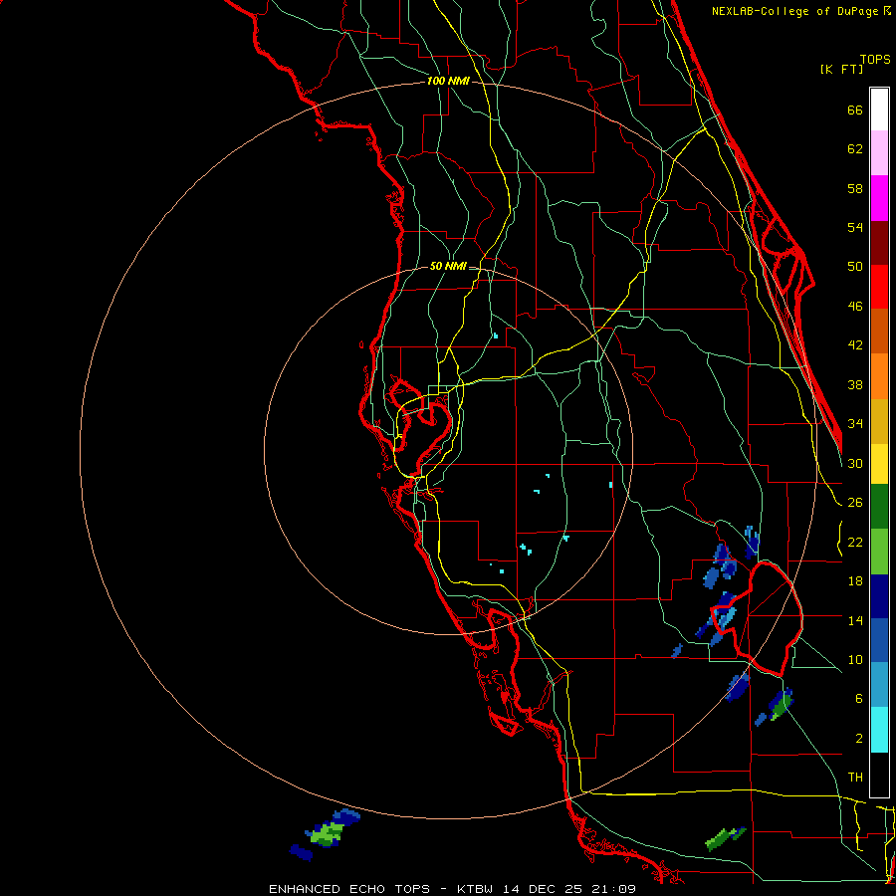Click the 38 value on the scale
This screenshot has height=896, width=896.
pyautogui.click(x=855, y=384)
